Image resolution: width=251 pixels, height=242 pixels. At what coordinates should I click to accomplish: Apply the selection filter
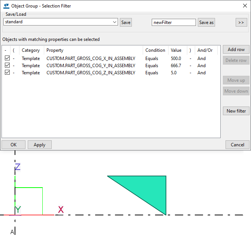click(x=39, y=145)
